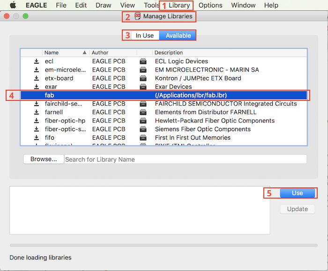Switch to the In Use tab

coord(145,36)
